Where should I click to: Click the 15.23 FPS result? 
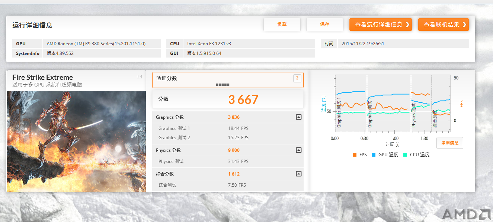pyautogui.click(x=238, y=138)
